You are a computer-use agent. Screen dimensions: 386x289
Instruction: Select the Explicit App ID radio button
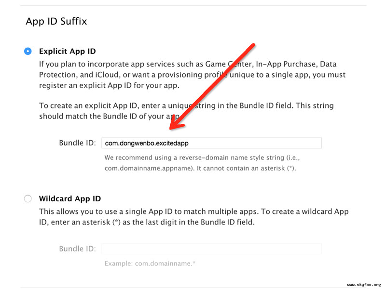[28, 52]
